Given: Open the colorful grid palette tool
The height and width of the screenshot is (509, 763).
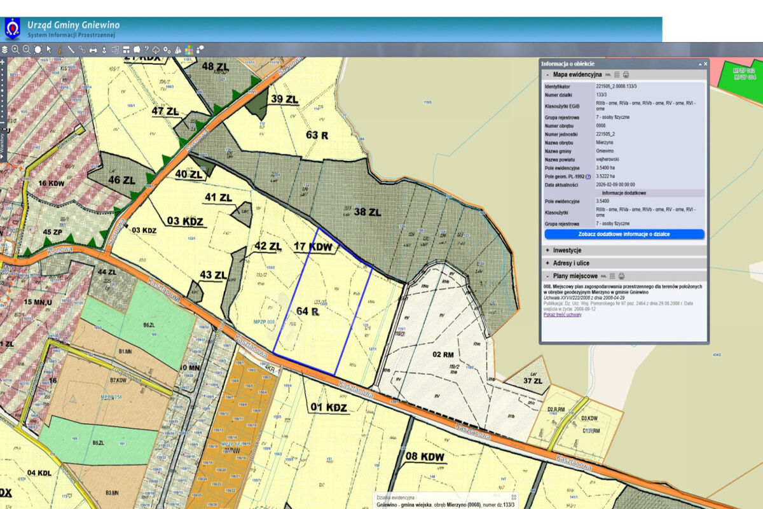Looking at the screenshot, I should pyautogui.click(x=189, y=49).
